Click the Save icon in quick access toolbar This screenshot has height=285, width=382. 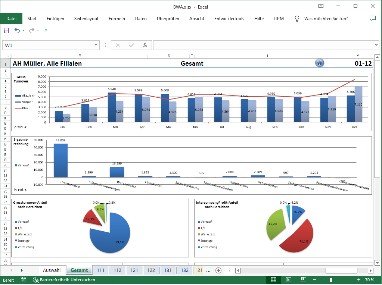point(6,30)
